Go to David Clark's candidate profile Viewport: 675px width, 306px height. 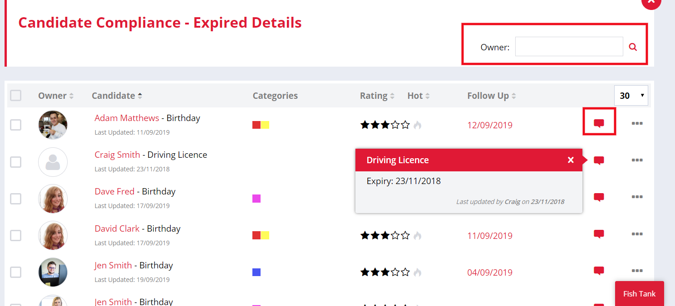point(117,228)
